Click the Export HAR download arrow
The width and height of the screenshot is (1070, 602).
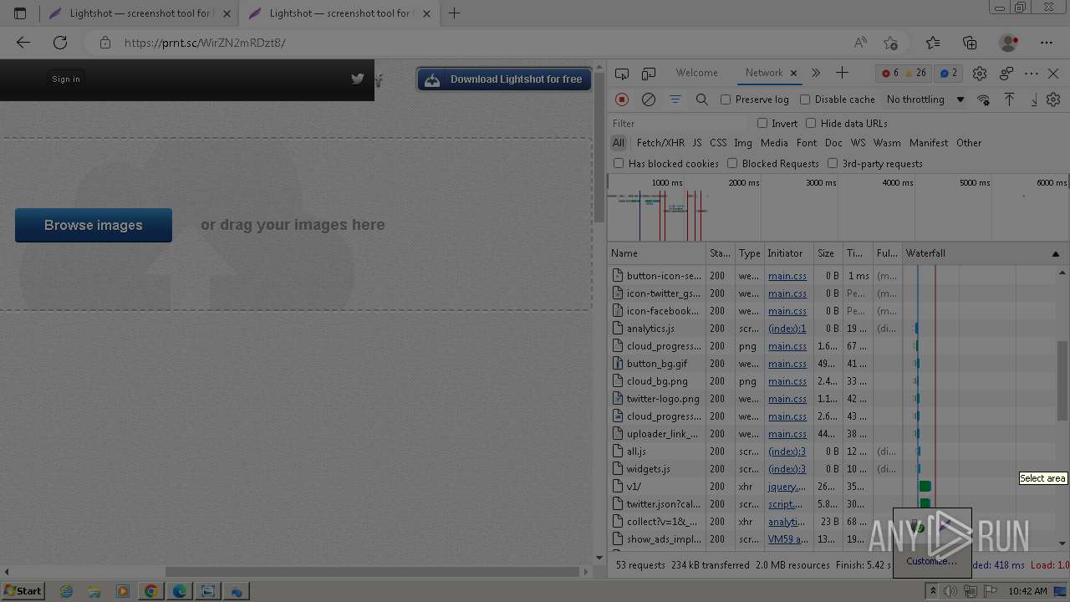pyautogui.click(x=1033, y=99)
